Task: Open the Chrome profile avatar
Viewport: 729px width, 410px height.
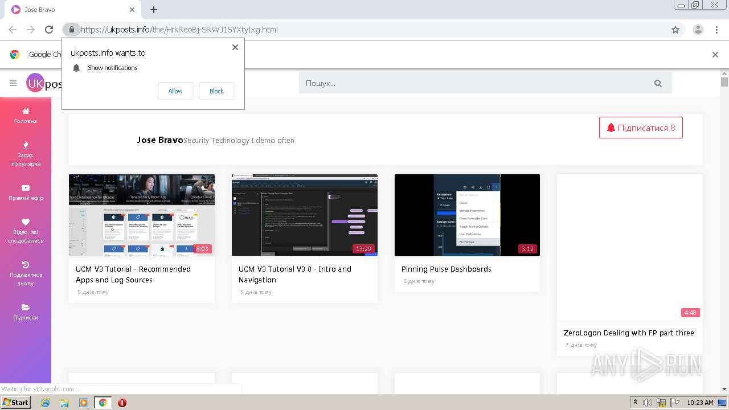Action: tap(698, 30)
